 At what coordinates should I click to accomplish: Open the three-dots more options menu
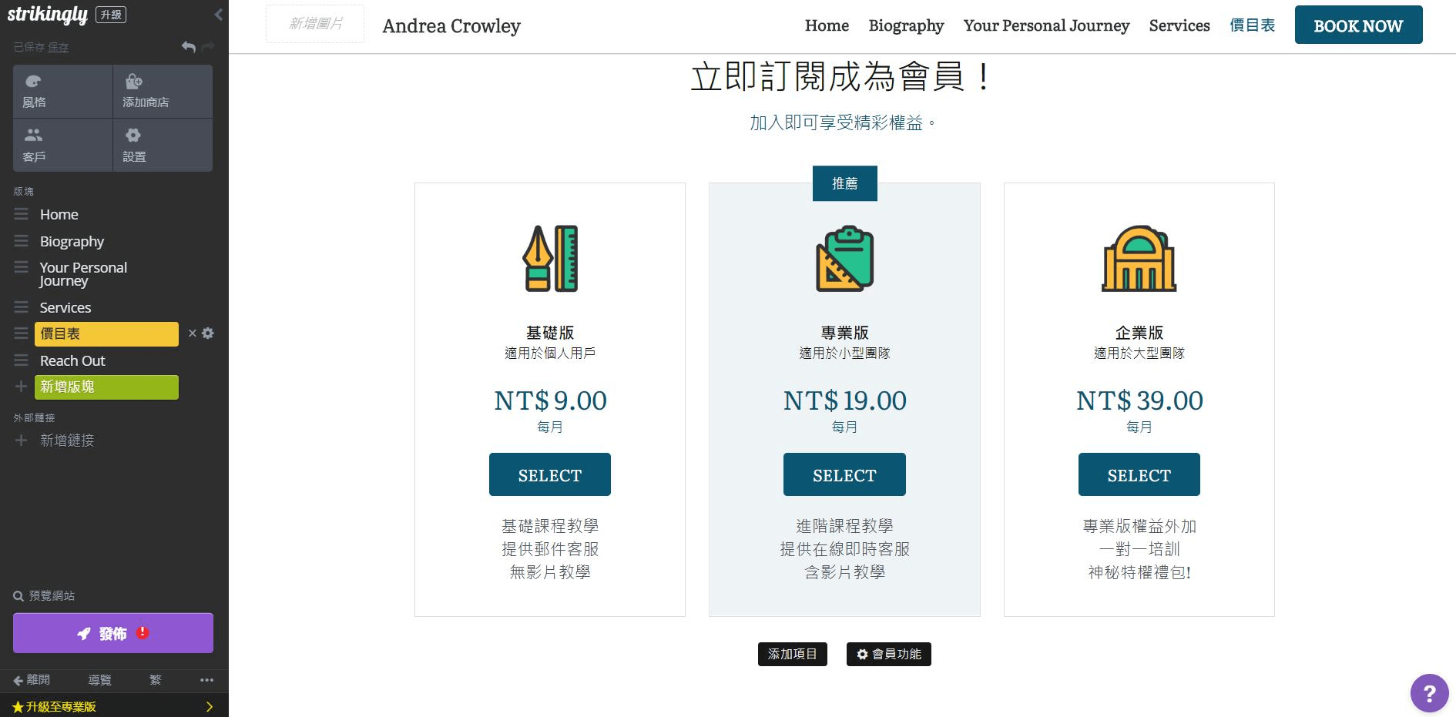tap(206, 680)
